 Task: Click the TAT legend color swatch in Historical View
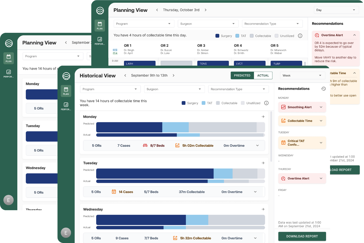click(x=204, y=103)
